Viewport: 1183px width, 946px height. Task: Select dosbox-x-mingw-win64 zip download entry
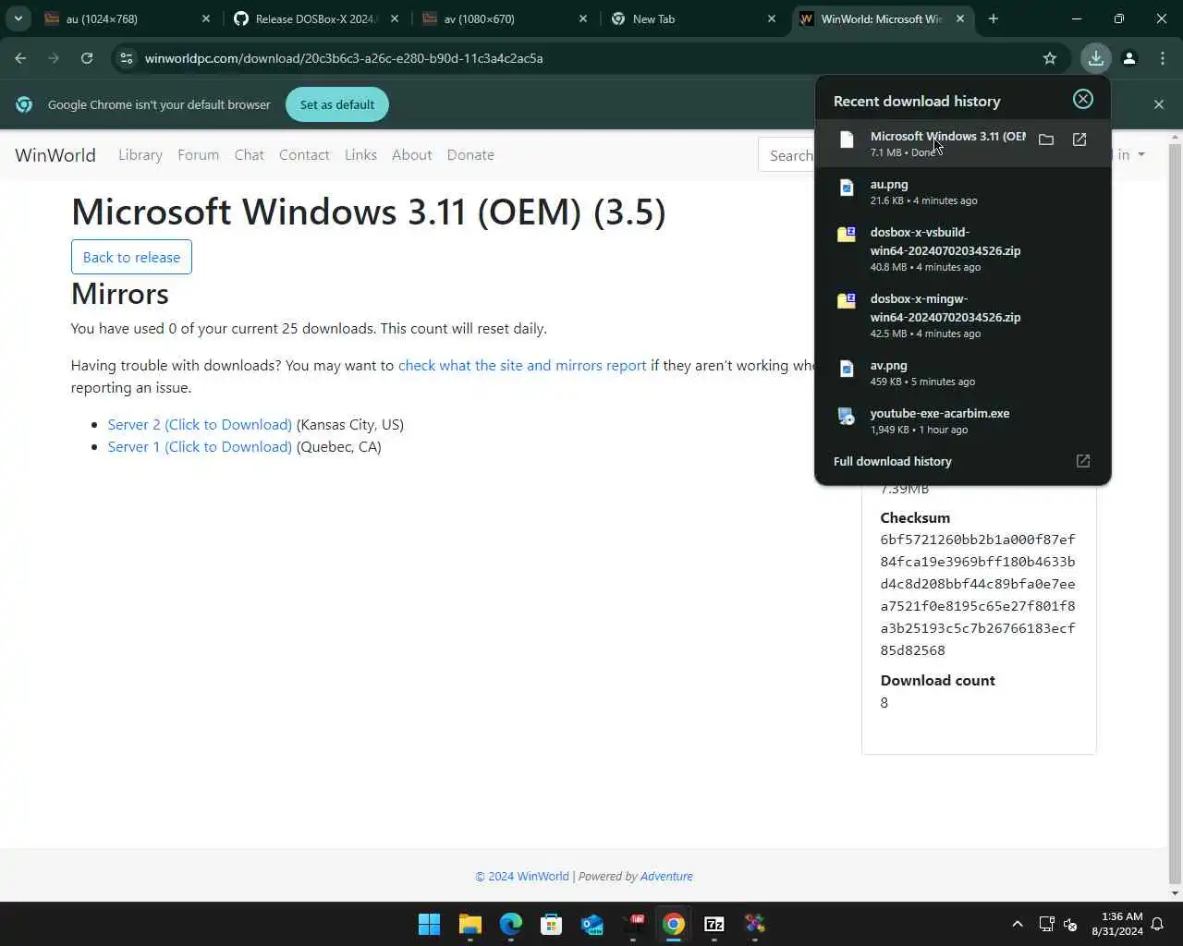click(x=962, y=315)
